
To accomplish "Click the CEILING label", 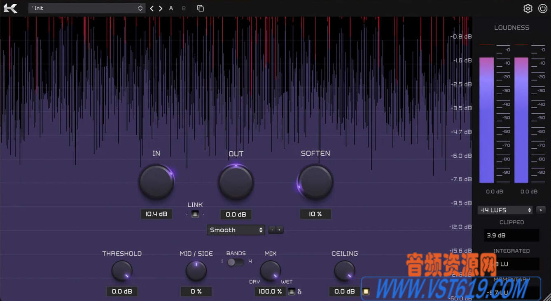I will pos(345,254).
